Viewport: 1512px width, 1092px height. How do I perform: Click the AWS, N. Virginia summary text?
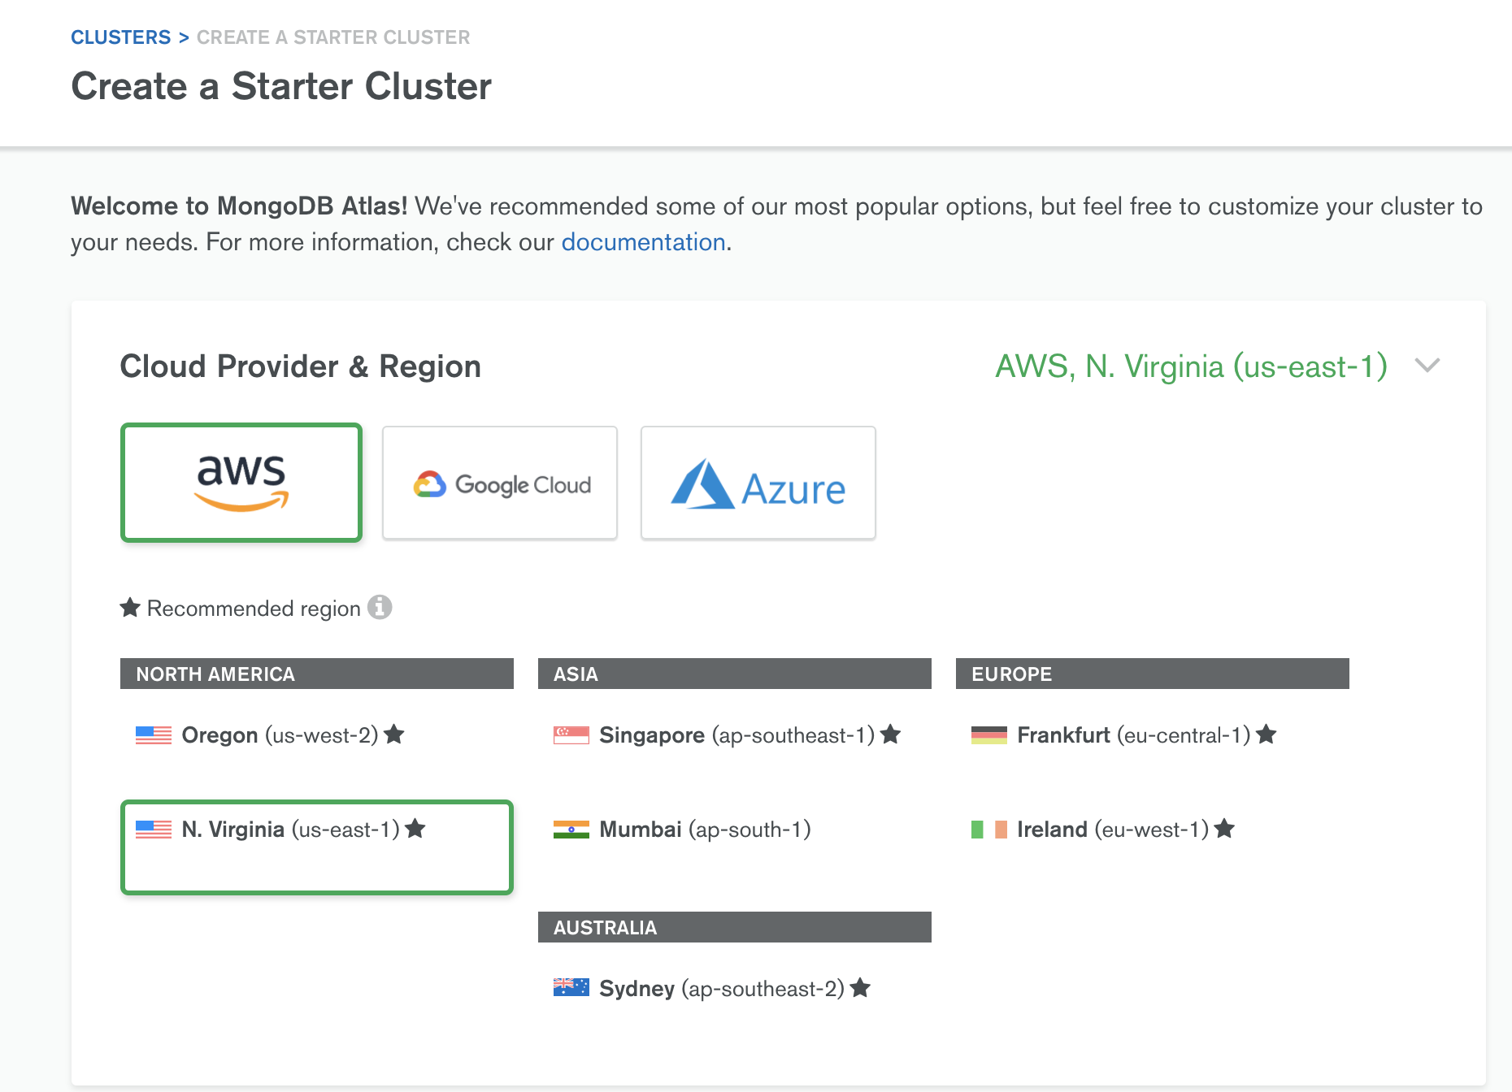click(1191, 366)
